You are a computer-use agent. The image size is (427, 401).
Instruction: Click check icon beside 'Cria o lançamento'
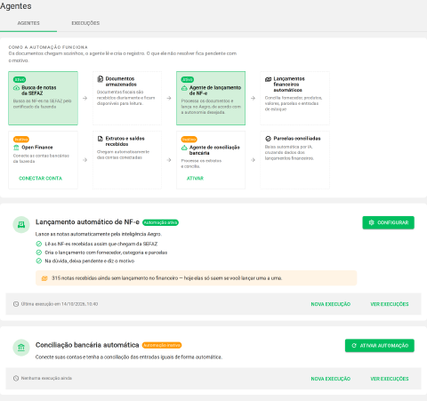pos(39,253)
